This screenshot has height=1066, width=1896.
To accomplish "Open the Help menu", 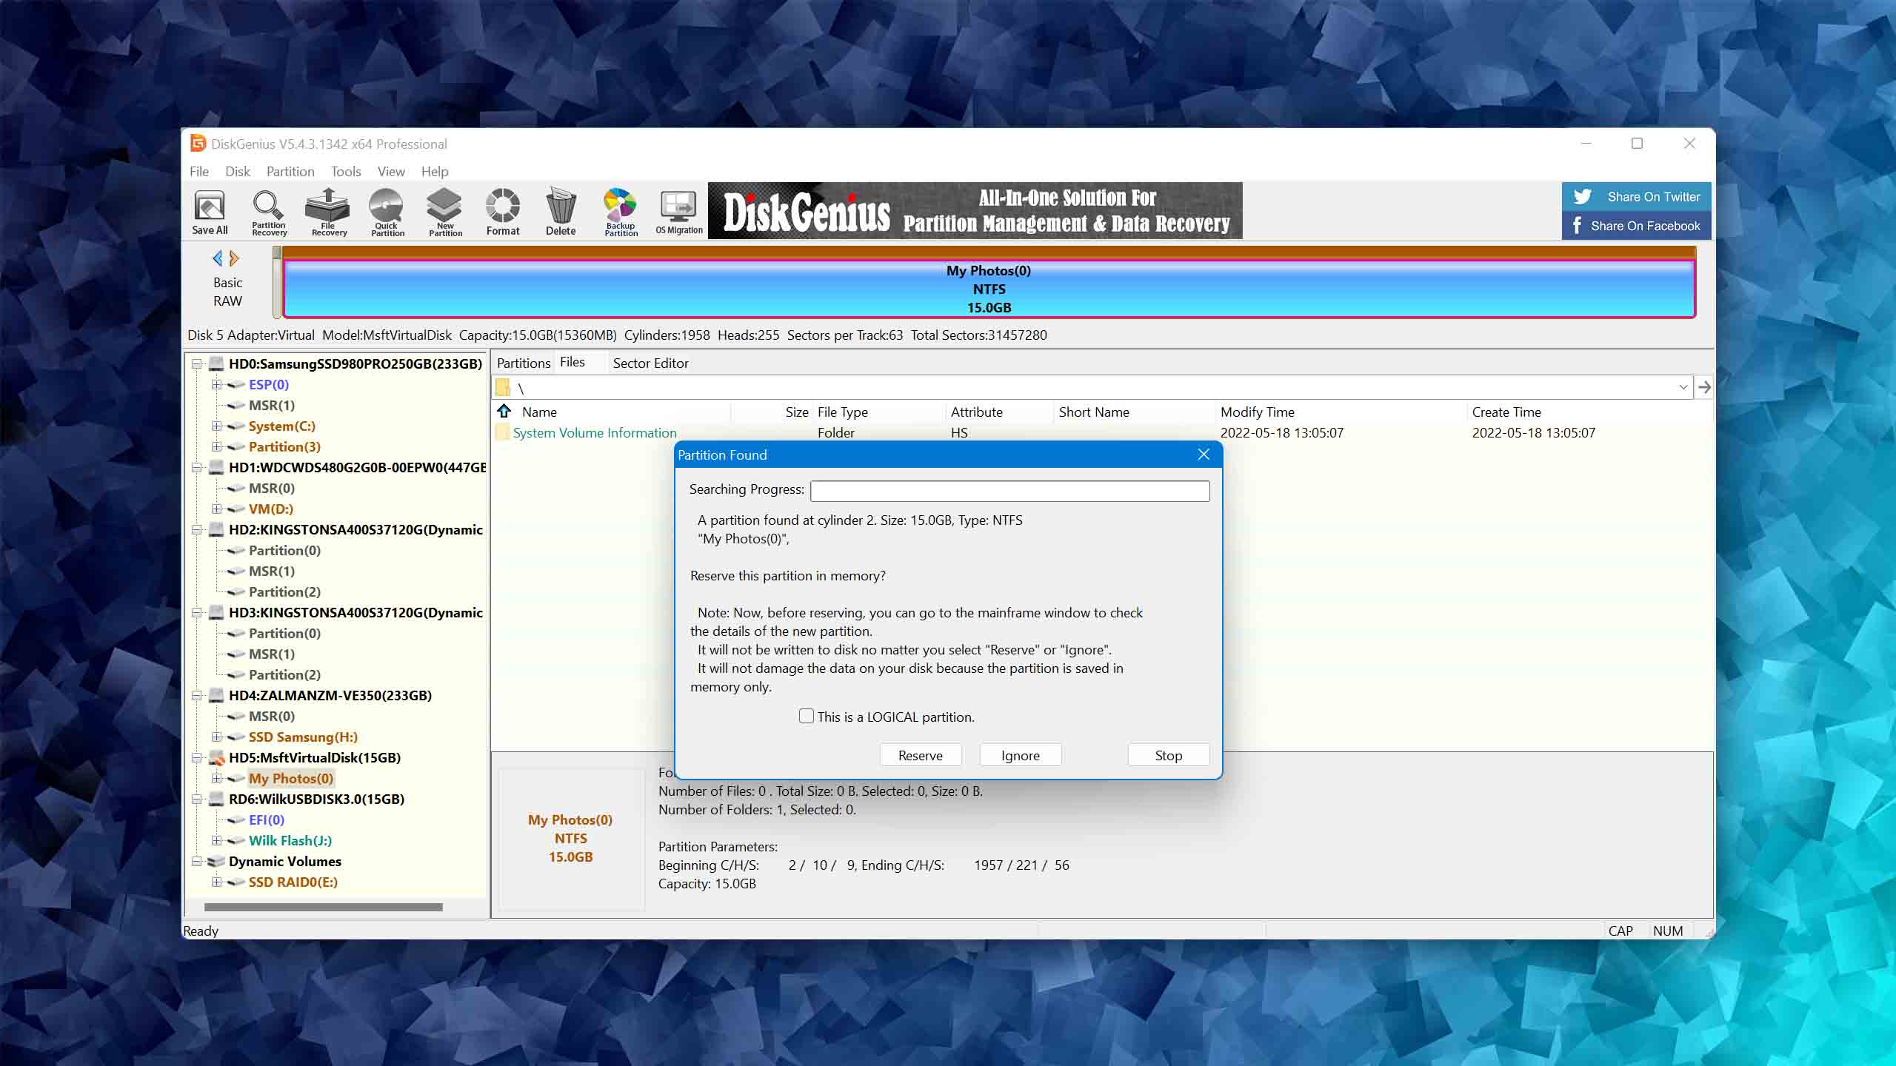I will coord(435,172).
